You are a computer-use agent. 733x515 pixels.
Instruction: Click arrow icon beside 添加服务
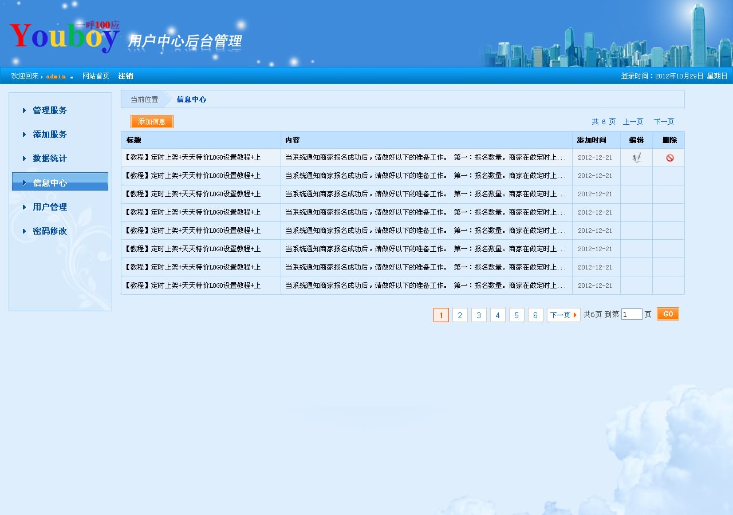pyautogui.click(x=25, y=134)
